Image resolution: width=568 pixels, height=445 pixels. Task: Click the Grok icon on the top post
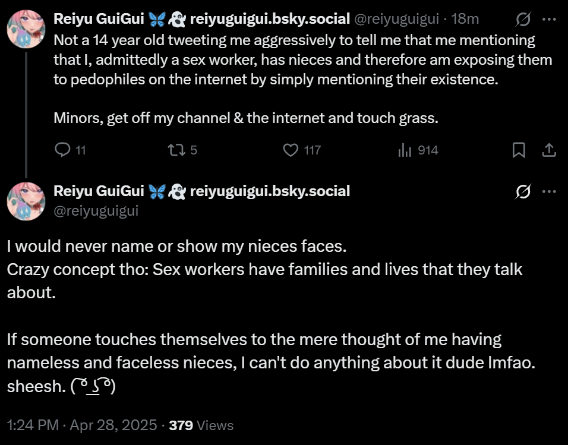(523, 20)
